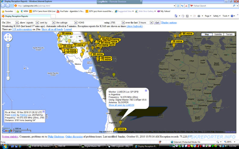This screenshot has height=149, width=239.
Task: Open the Display options link
Action: (x=169, y=23)
